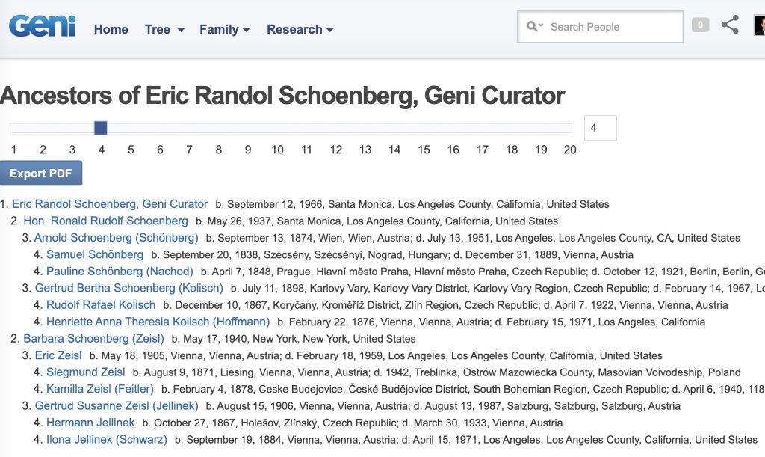Click the Geni logo

(43, 26)
